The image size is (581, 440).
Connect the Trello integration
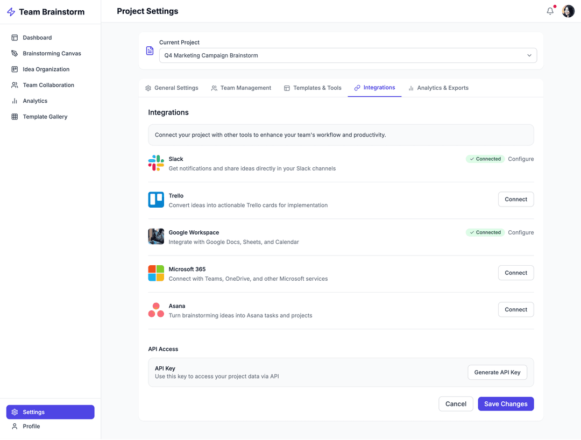[515, 200]
